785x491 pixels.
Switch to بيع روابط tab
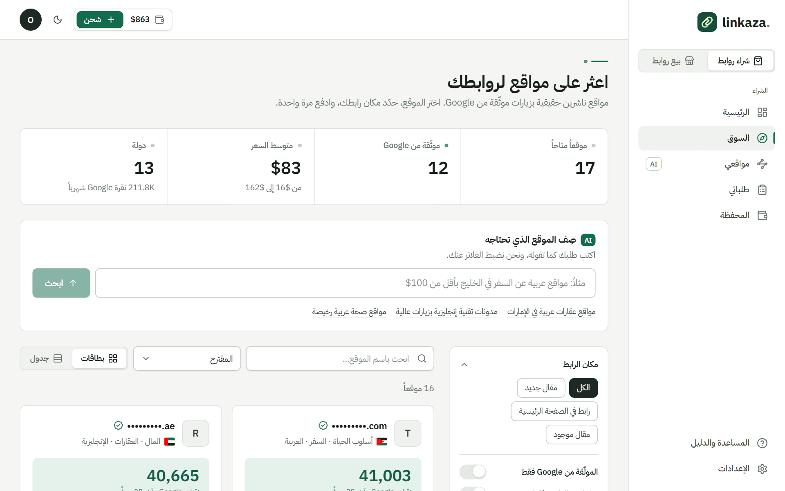tap(673, 61)
